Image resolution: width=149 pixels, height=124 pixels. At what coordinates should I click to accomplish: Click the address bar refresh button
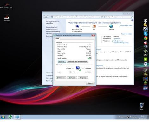pos(103,17)
